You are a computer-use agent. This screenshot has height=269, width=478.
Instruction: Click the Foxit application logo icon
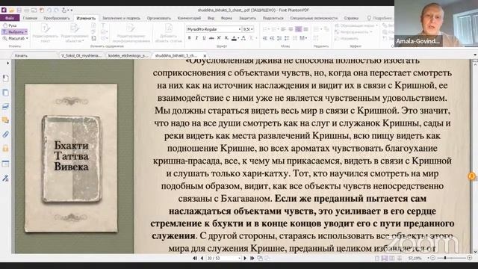pos(4,10)
